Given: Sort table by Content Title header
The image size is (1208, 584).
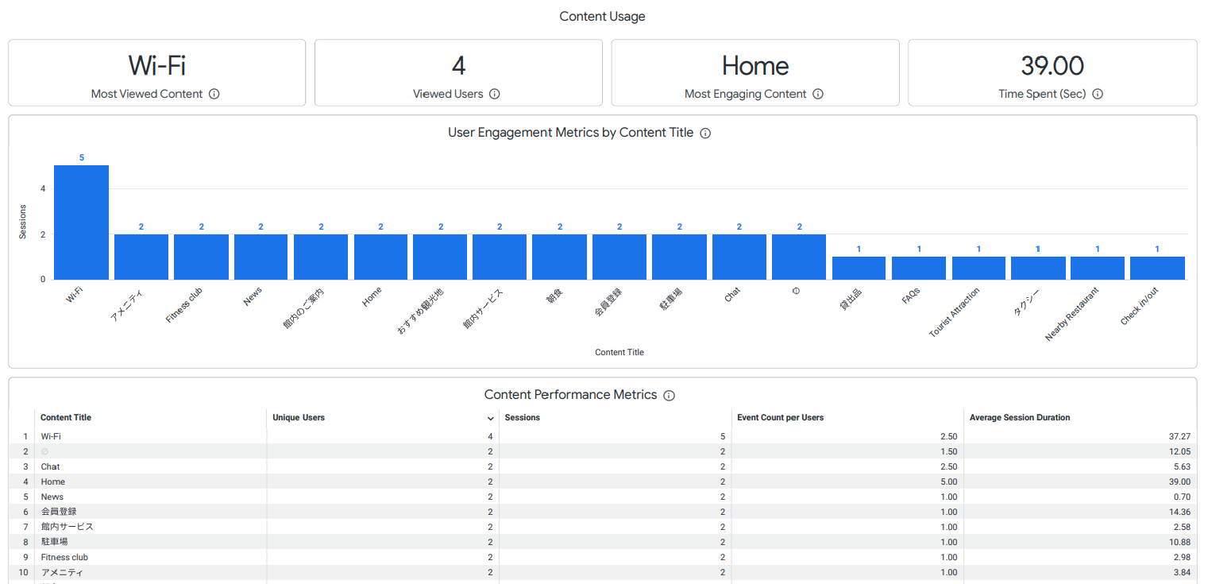Looking at the screenshot, I should 66,418.
